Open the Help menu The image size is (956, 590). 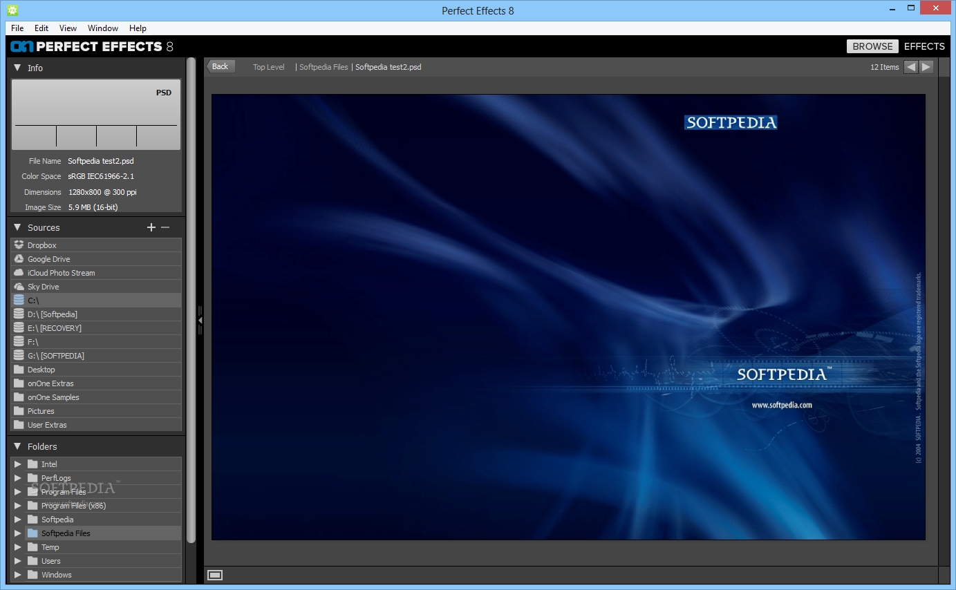coord(138,28)
